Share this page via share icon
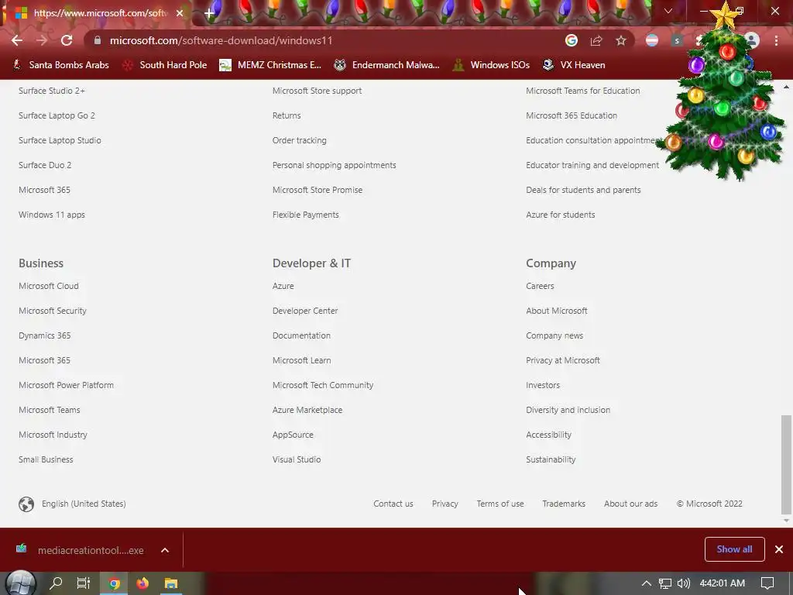Screen dimensions: 793x595 (x=596, y=40)
